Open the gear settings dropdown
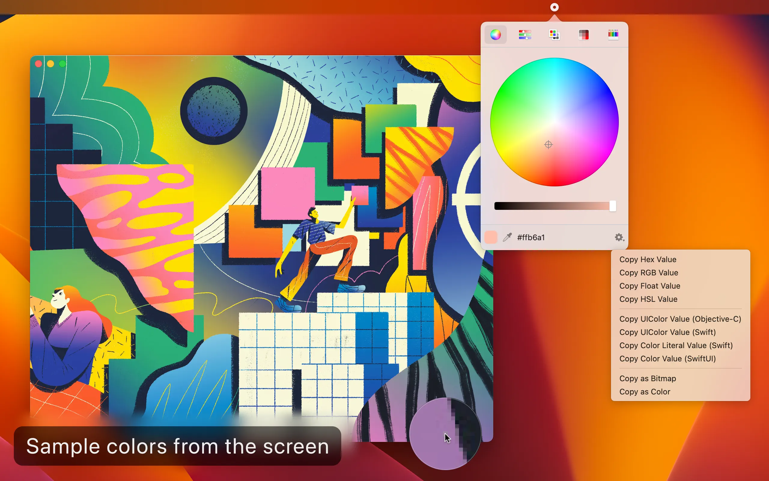 (x=619, y=237)
